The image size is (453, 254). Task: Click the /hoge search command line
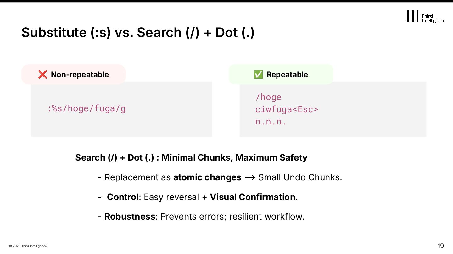pos(268,97)
